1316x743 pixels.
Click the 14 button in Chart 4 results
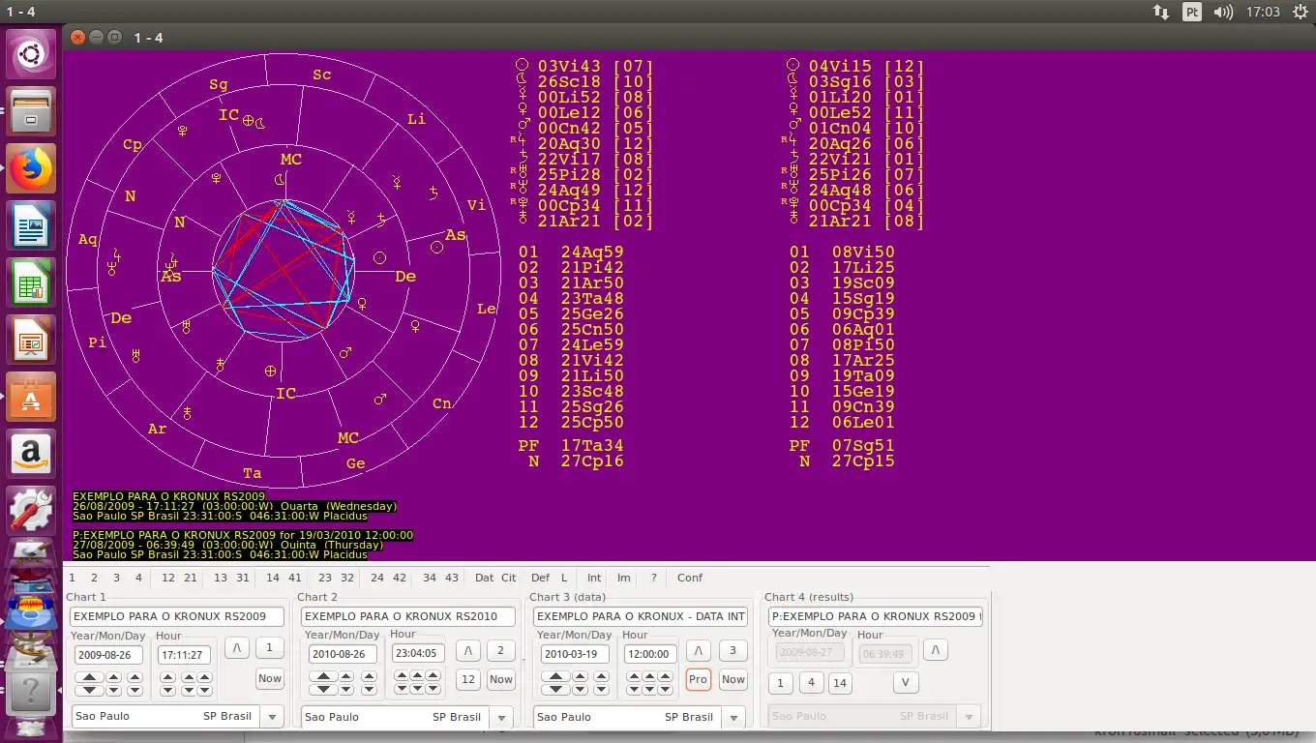[840, 683]
